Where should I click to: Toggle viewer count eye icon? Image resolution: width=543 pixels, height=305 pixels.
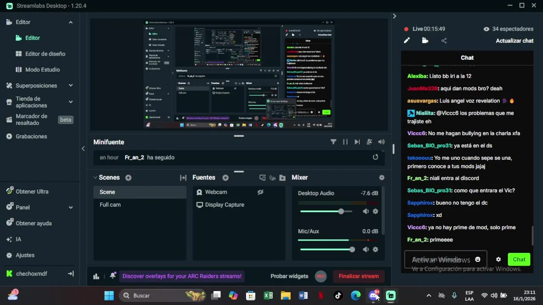[x=486, y=29]
